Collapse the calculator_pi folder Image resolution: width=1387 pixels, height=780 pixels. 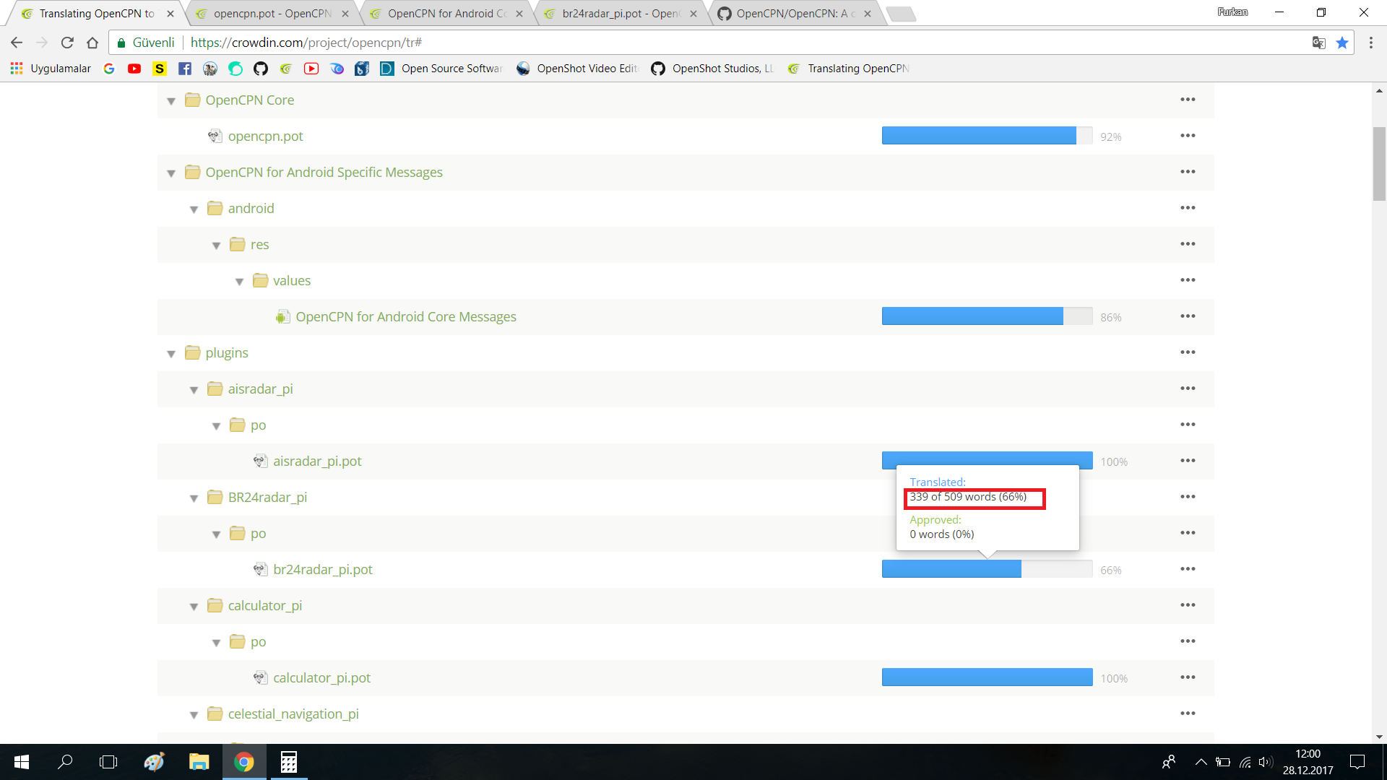coord(194,607)
